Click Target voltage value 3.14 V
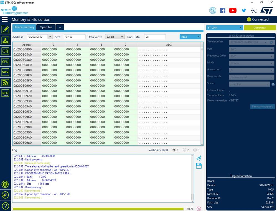 (x=232, y=95)
